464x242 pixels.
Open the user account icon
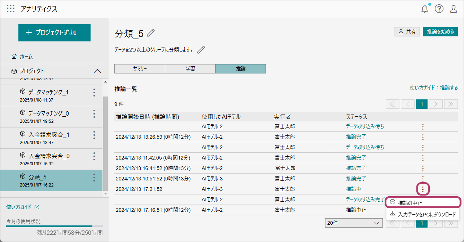pyautogui.click(x=454, y=9)
